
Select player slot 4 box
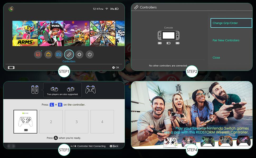pos(102,122)
